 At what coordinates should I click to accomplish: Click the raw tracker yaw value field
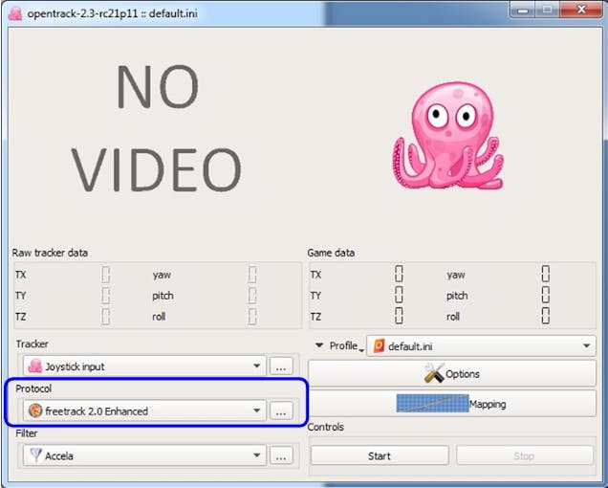(252, 275)
